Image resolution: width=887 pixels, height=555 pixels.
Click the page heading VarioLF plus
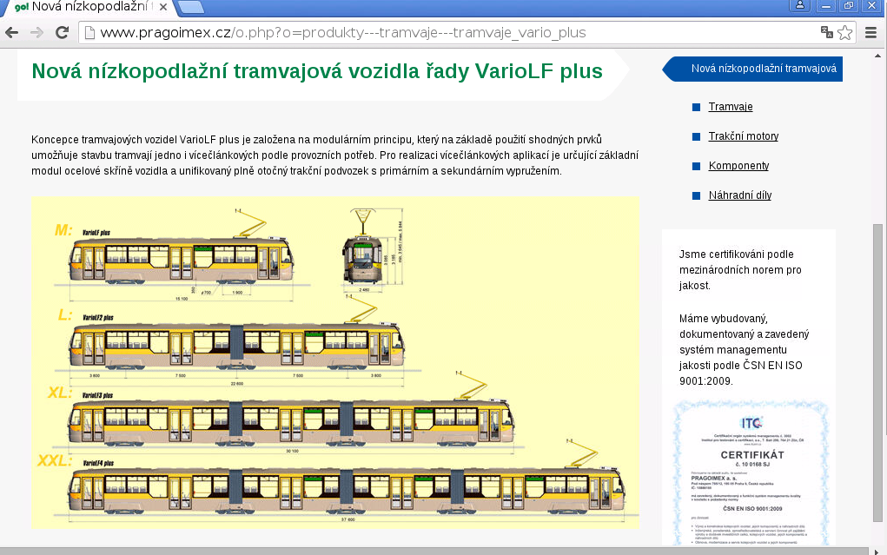point(317,71)
